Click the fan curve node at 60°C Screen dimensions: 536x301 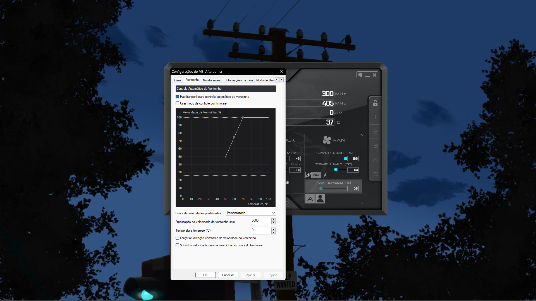(x=234, y=137)
